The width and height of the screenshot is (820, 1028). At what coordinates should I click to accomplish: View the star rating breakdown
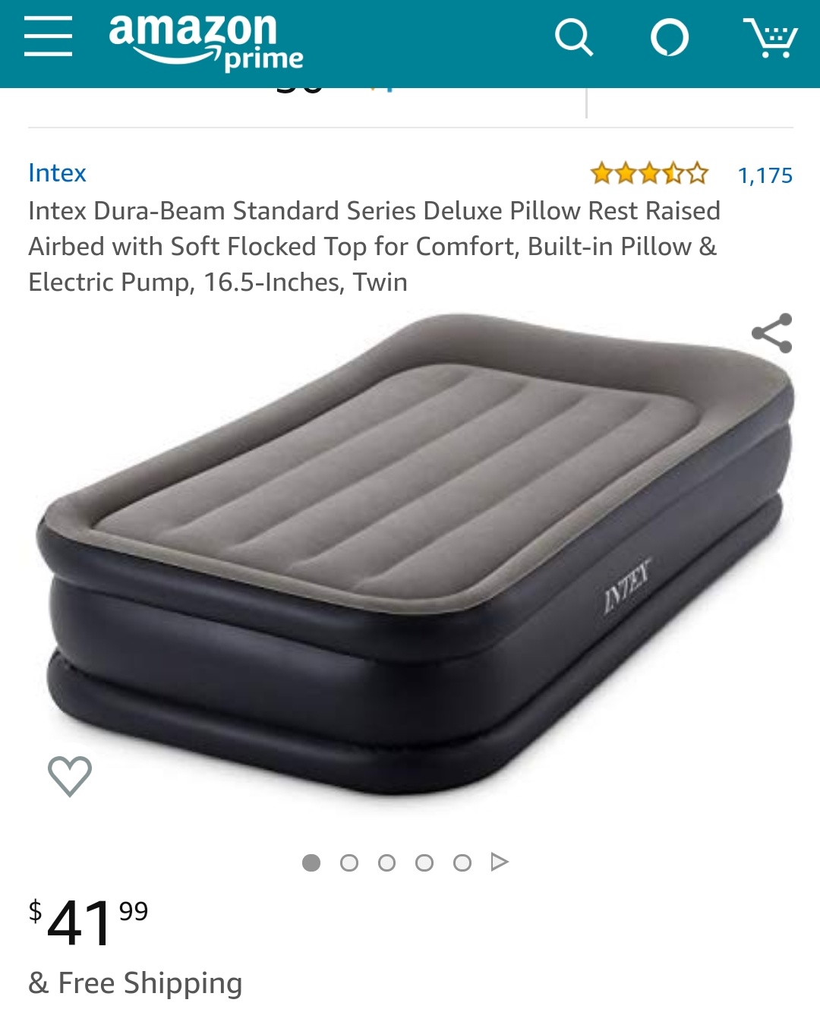649,174
